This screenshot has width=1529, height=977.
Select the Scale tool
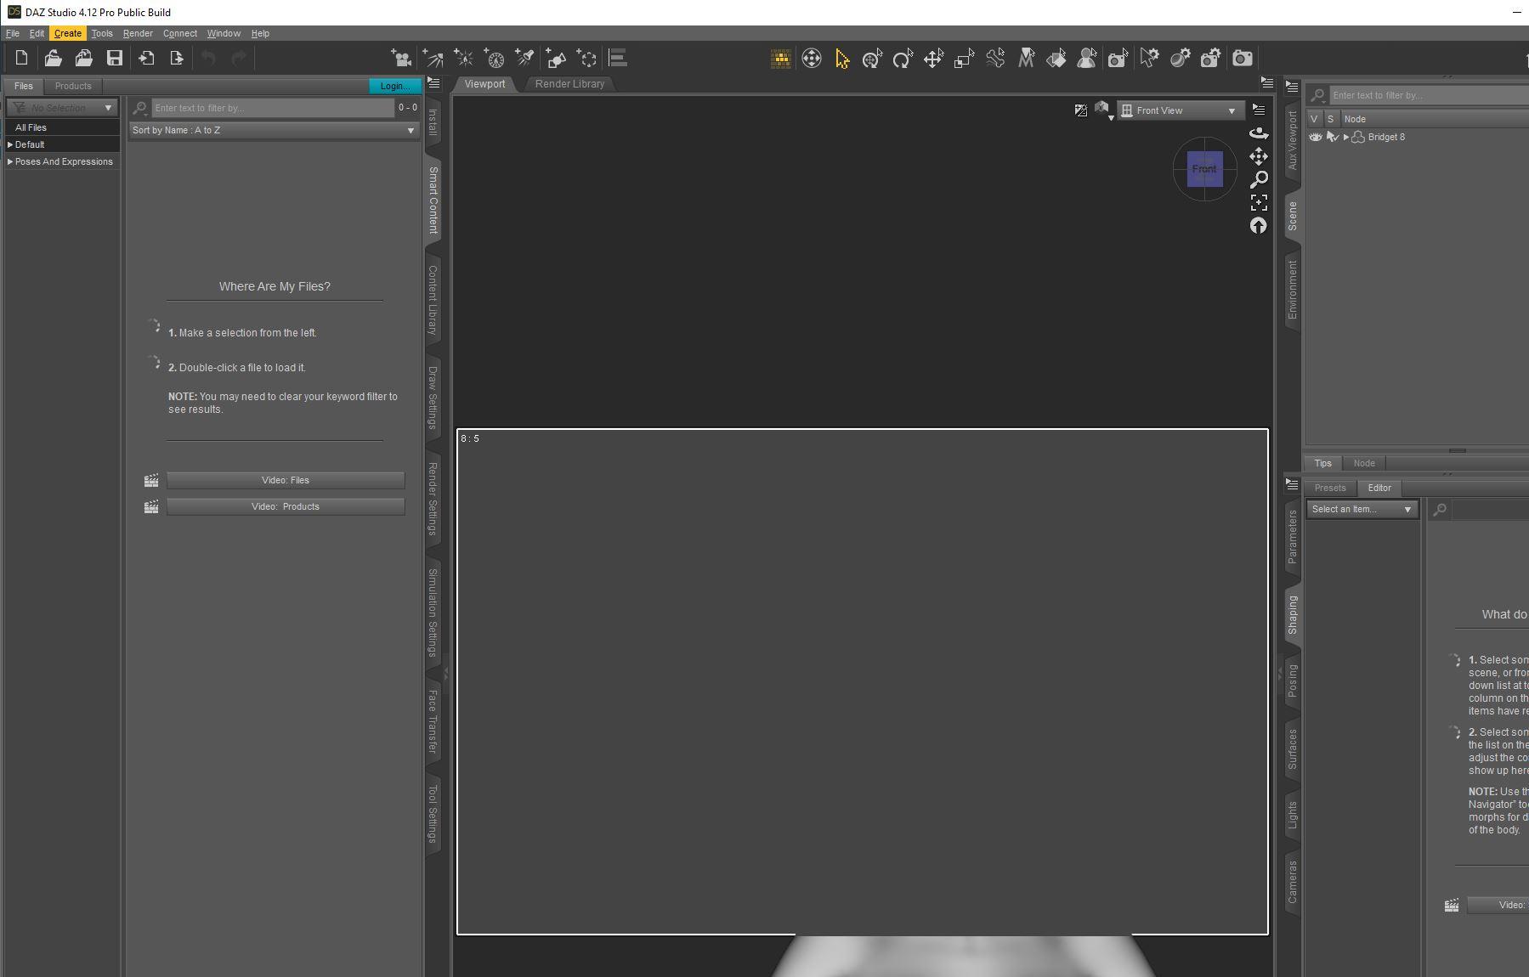(964, 58)
